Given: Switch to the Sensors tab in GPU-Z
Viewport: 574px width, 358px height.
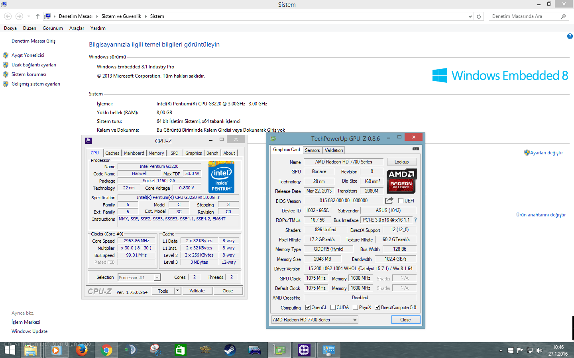Looking at the screenshot, I should (x=313, y=150).
